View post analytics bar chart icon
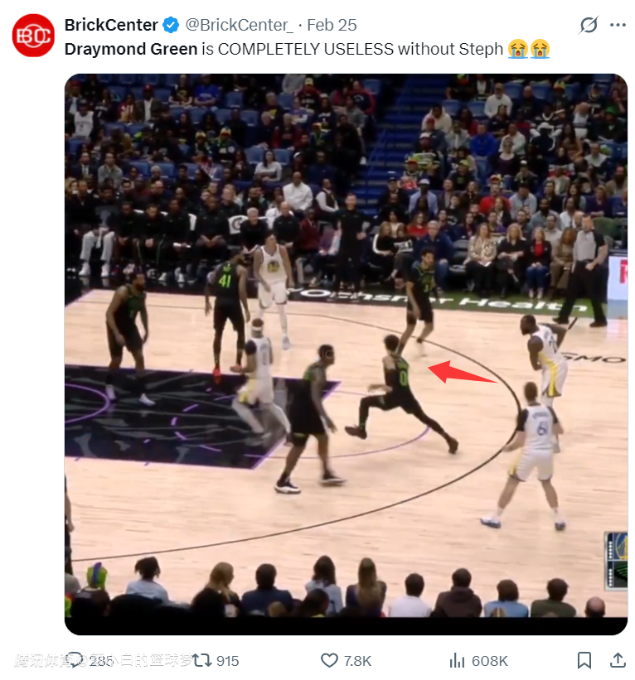 (457, 660)
